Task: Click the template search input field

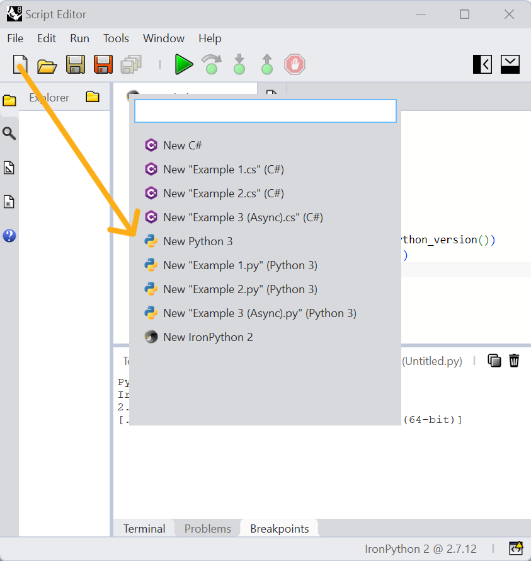Action: point(265,111)
